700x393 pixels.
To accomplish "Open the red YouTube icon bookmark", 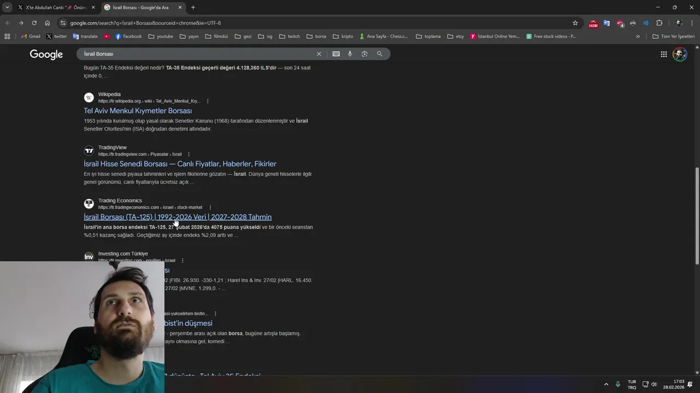I will tap(107, 37).
